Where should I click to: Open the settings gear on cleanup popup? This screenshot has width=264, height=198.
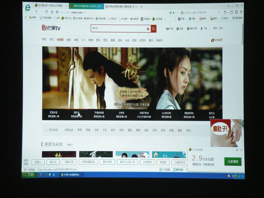pyautogui.click(x=237, y=150)
